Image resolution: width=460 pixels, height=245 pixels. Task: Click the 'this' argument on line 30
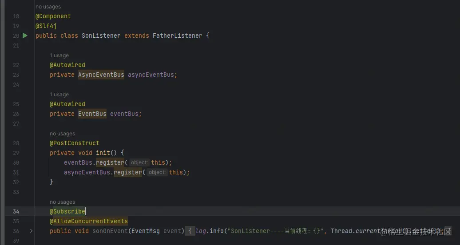[x=158, y=162]
